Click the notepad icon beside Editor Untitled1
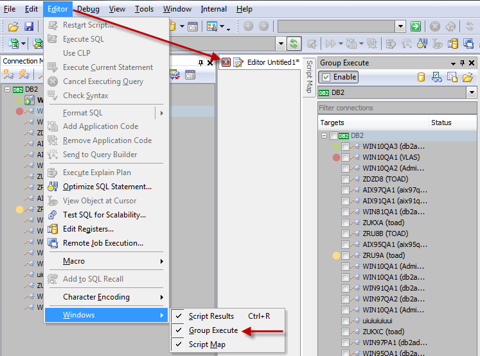The height and width of the screenshot is (356, 480). [238, 62]
